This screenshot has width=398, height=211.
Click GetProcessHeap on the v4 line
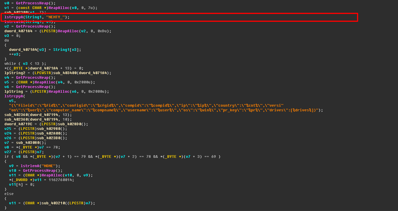click(x=32, y=78)
